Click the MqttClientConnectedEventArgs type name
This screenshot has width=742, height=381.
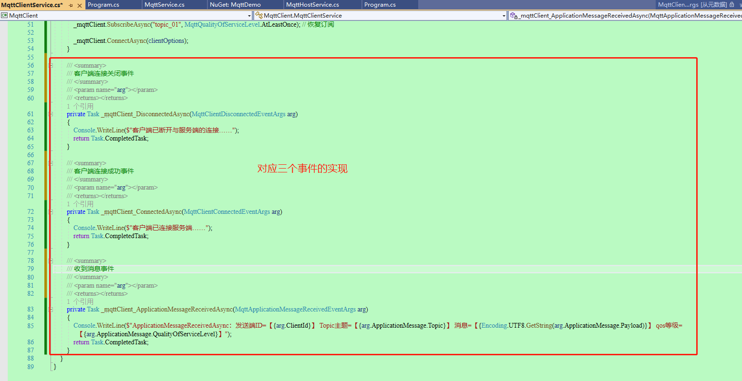(227, 212)
